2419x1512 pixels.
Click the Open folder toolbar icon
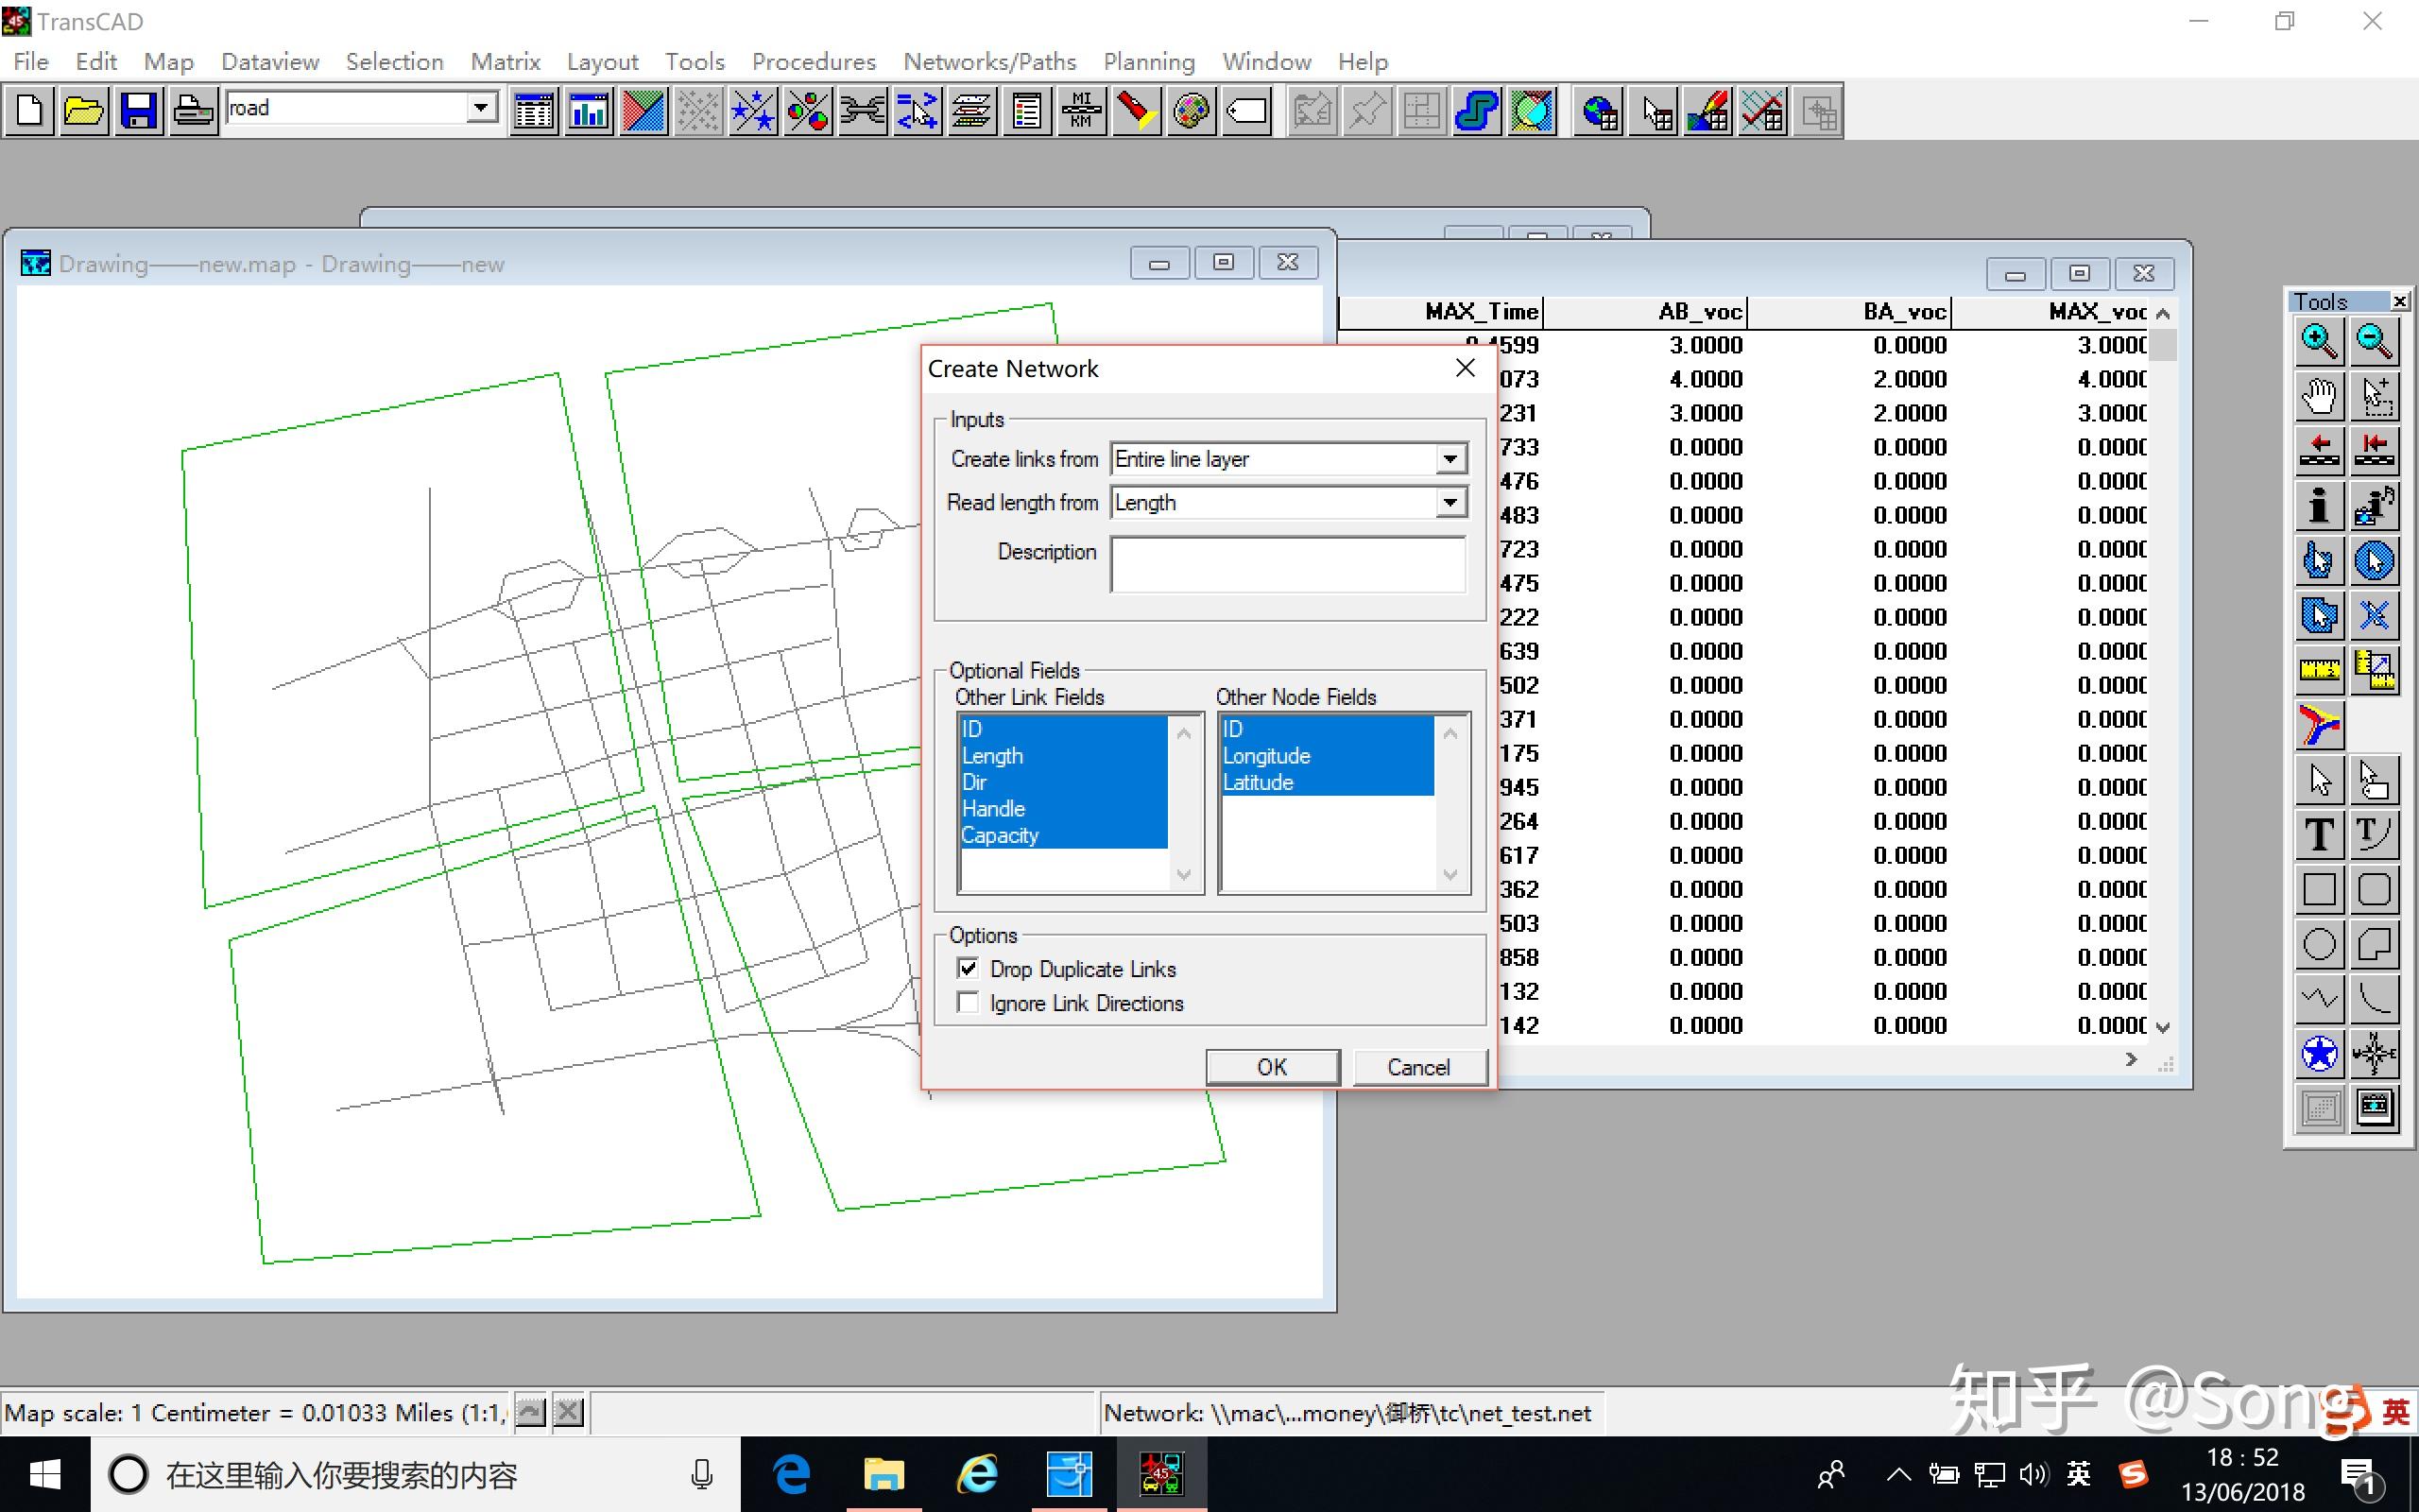[84, 111]
